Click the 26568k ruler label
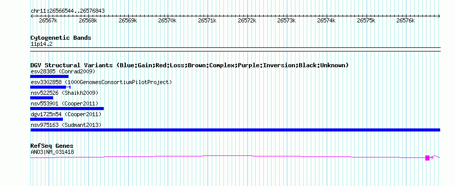Image resolution: width=455 pixels, height=186 pixels. (88, 20)
